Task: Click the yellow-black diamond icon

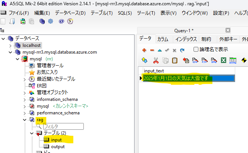Action: coord(244,60)
